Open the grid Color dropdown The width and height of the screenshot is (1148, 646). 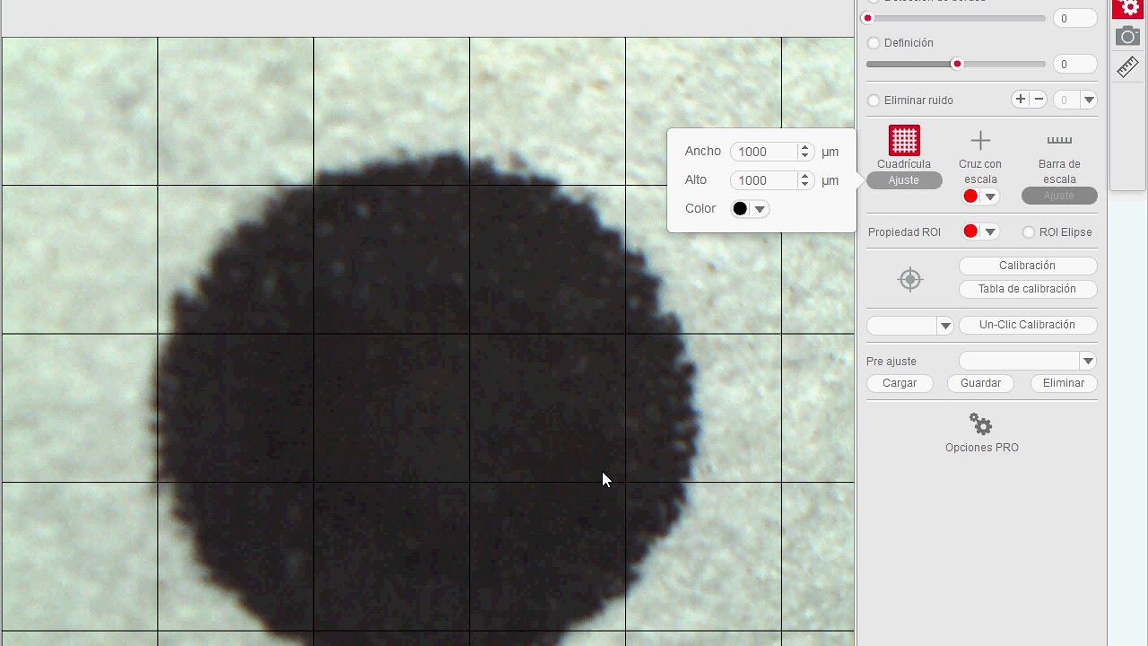tap(760, 209)
